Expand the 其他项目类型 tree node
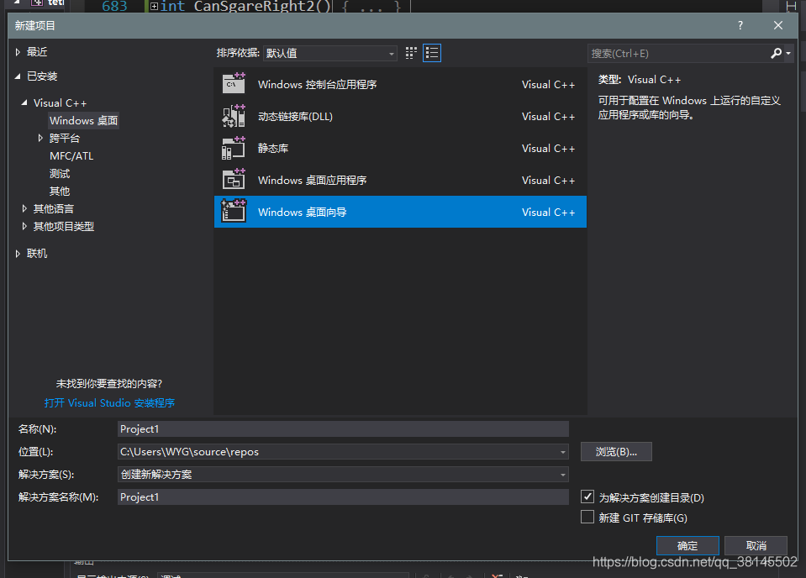This screenshot has width=806, height=578. tap(24, 226)
